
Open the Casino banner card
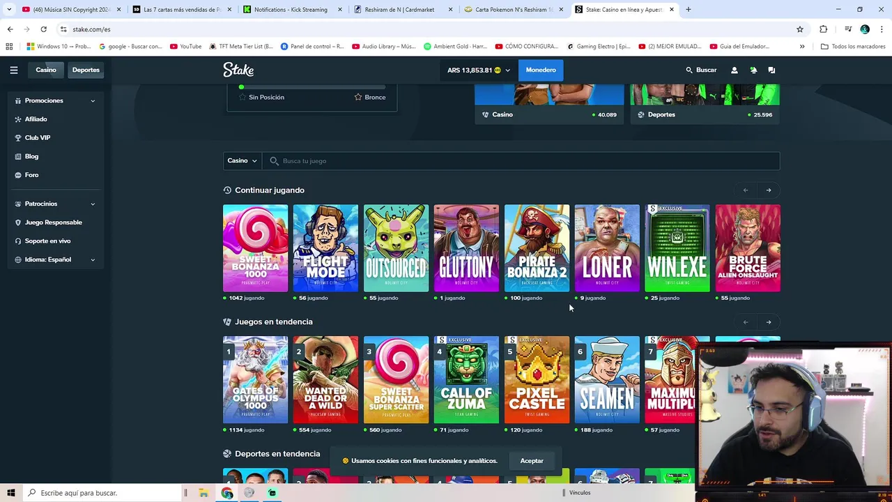click(549, 105)
